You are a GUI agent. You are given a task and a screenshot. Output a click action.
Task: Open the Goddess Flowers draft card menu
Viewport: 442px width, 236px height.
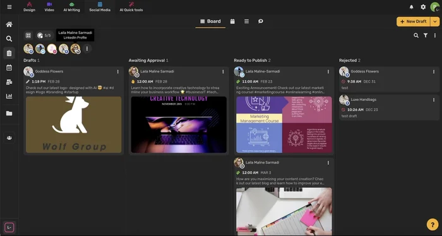[x=118, y=72]
